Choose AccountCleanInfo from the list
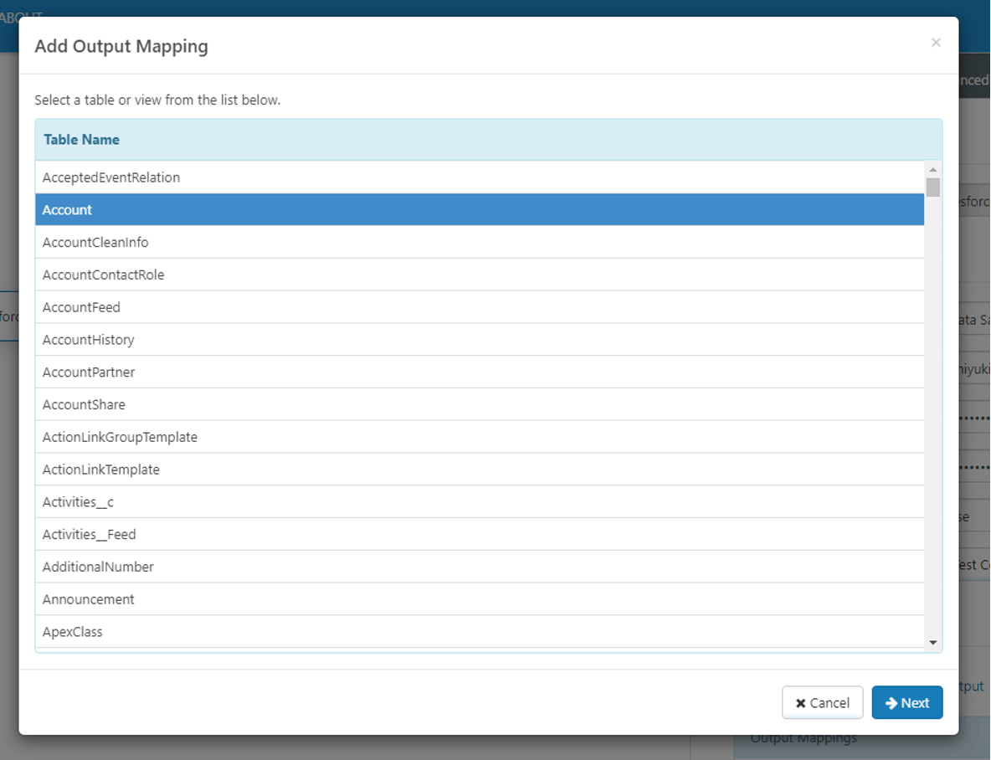The width and height of the screenshot is (991, 760). coord(95,243)
